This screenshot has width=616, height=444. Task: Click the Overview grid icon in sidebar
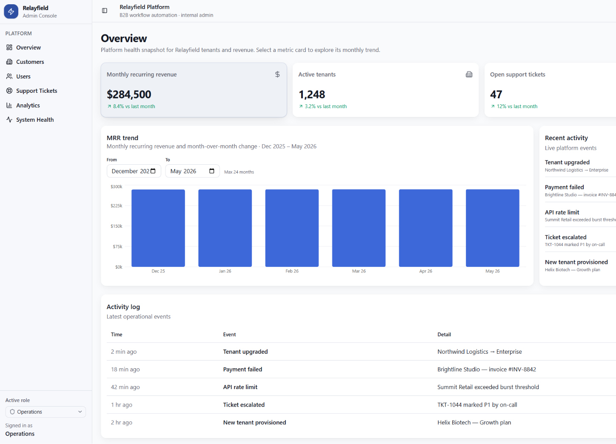9,47
